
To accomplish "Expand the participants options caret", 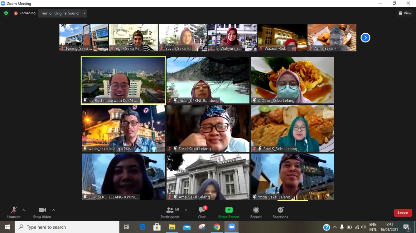I will [x=186, y=210].
